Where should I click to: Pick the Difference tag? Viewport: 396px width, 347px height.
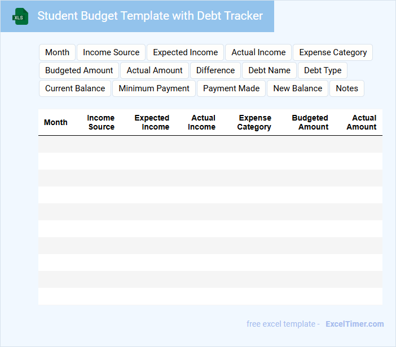(215, 70)
